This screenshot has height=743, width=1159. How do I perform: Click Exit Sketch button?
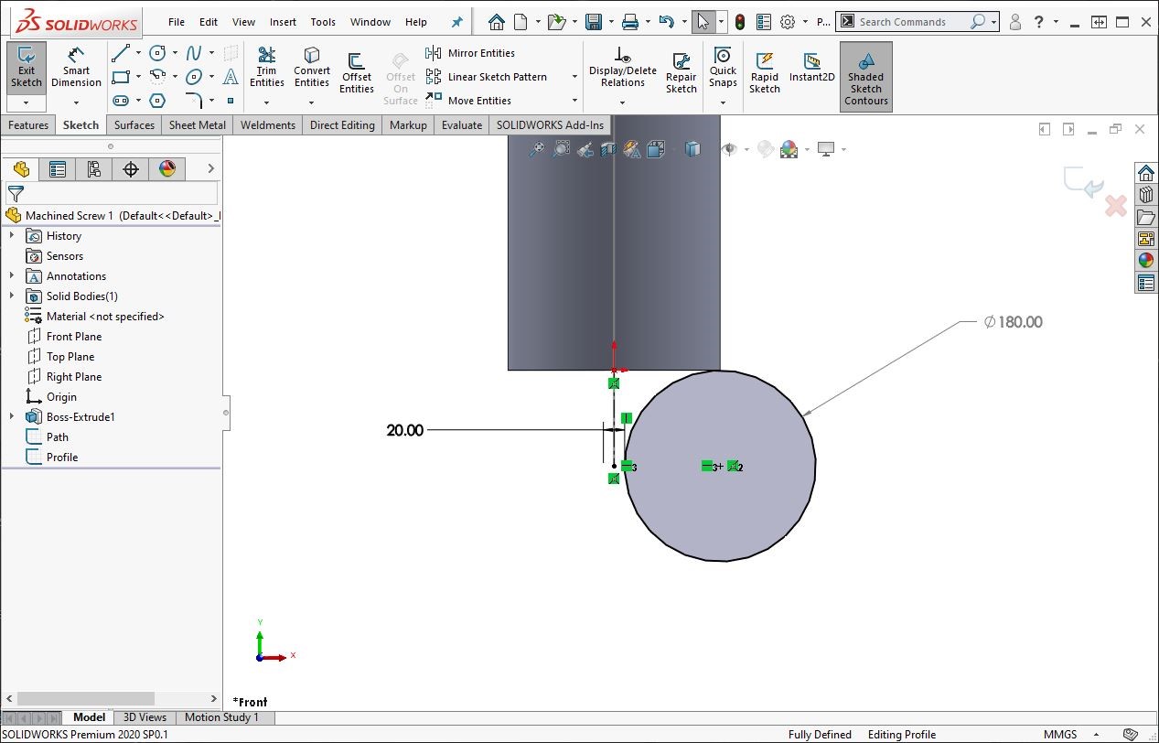pos(27,67)
